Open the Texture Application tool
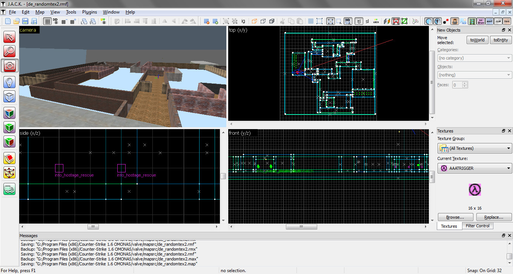Viewport: 513px width, 274px height. coord(9,112)
